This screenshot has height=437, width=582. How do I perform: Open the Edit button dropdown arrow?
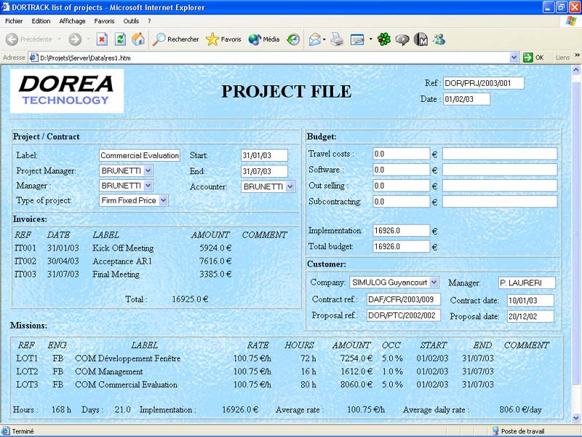click(370, 39)
